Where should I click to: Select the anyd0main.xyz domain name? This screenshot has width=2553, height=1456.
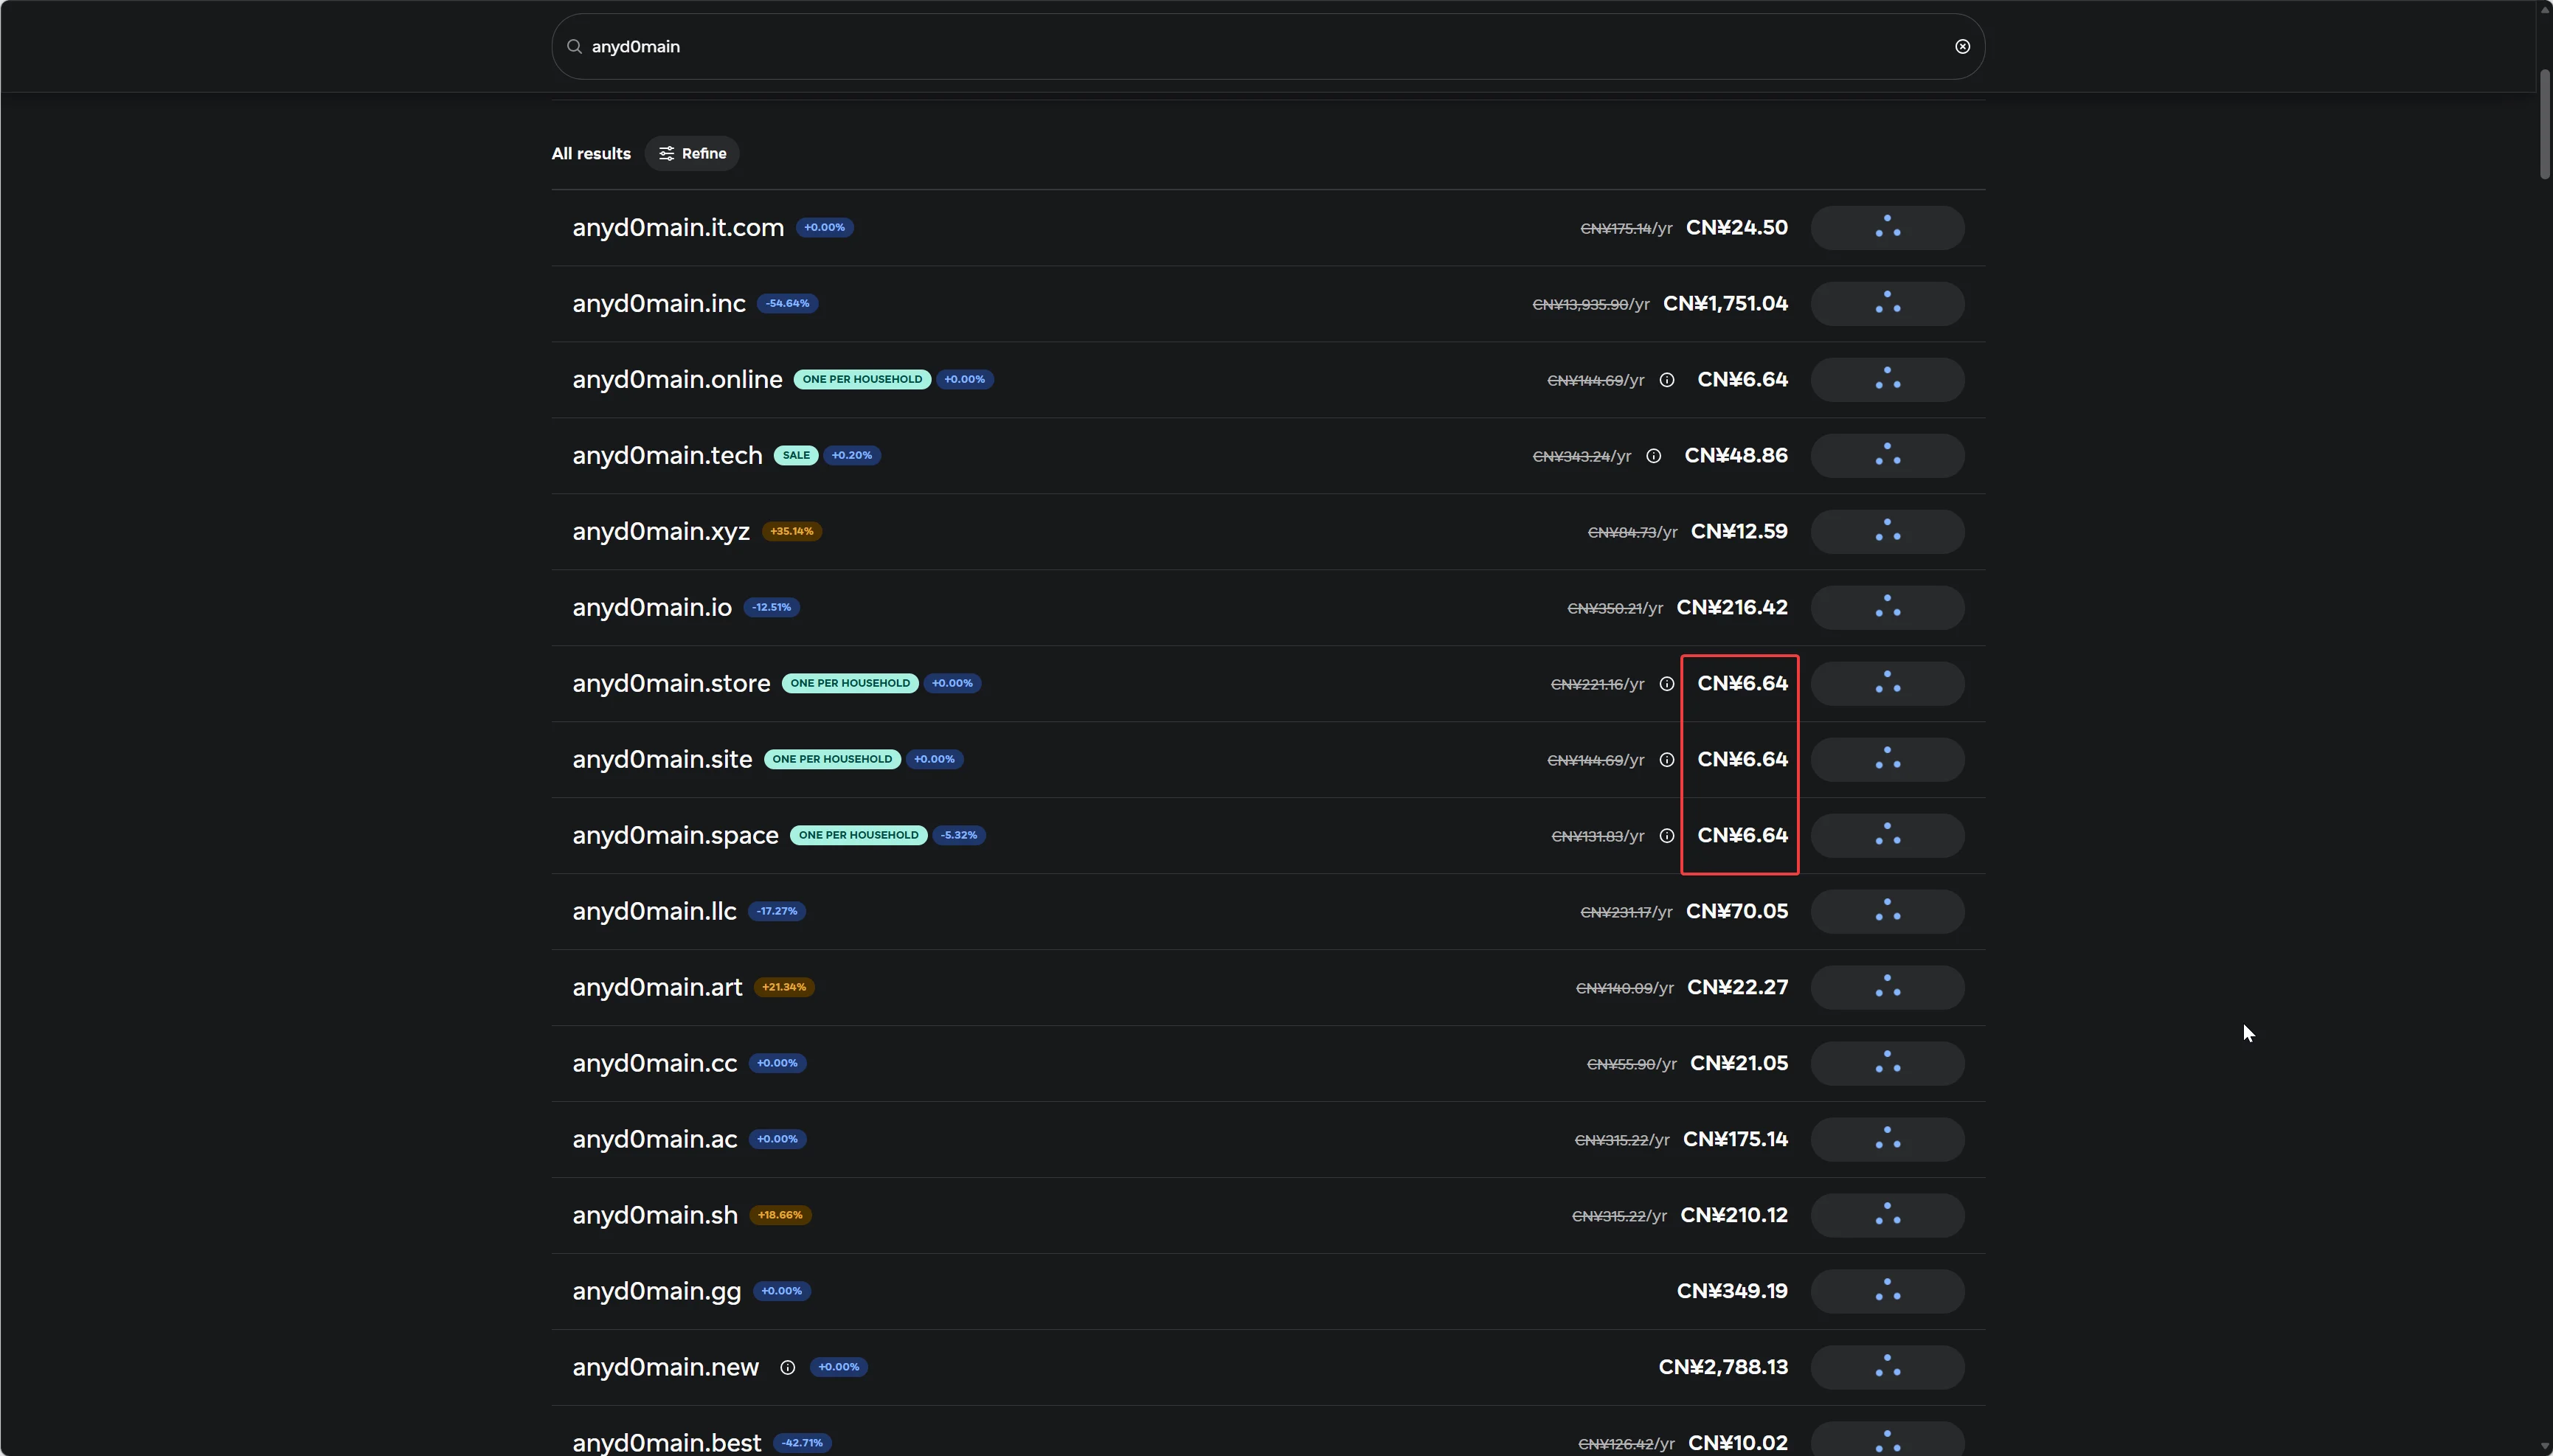661,532
